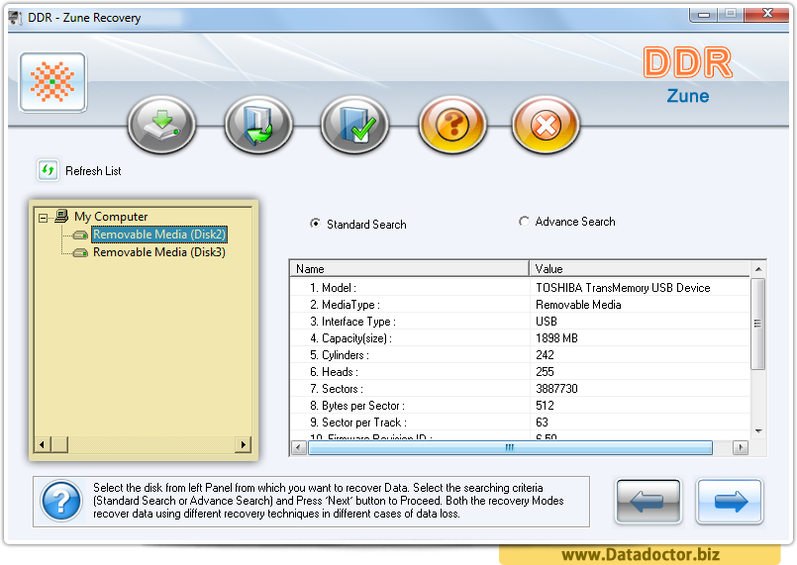This screenshot has width=797, height=565.
Task: Minimize the DDR - Zune Recovery window
Action: point(704,15)
